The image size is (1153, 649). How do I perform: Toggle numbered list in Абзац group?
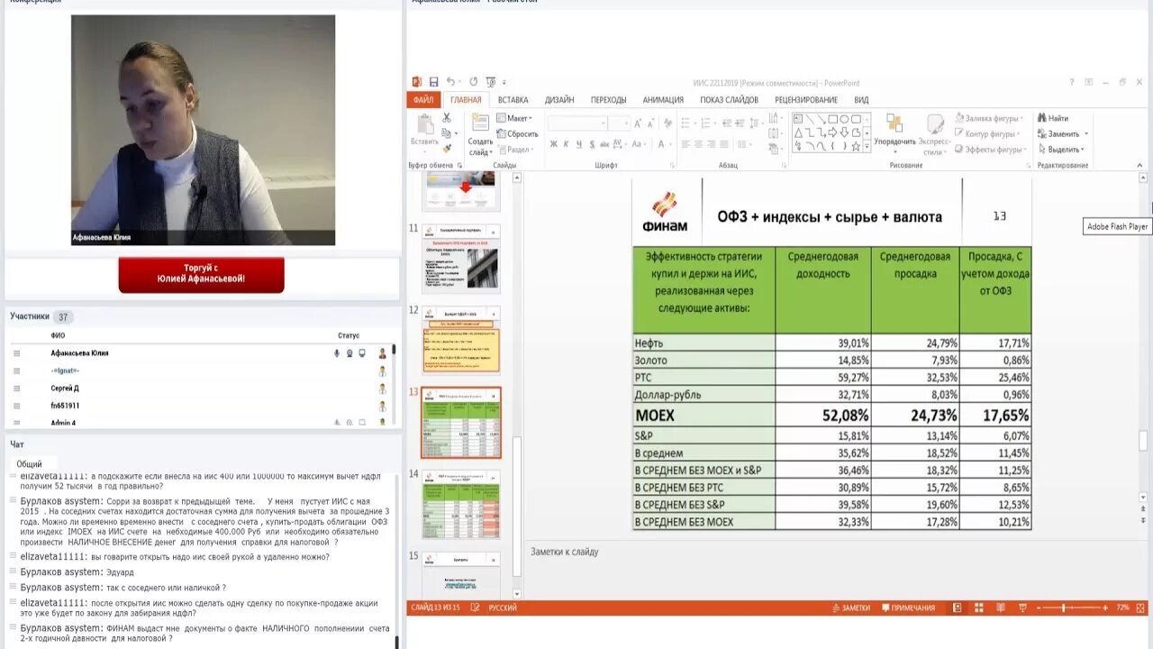pyautogui.click(x=704, y=123)
